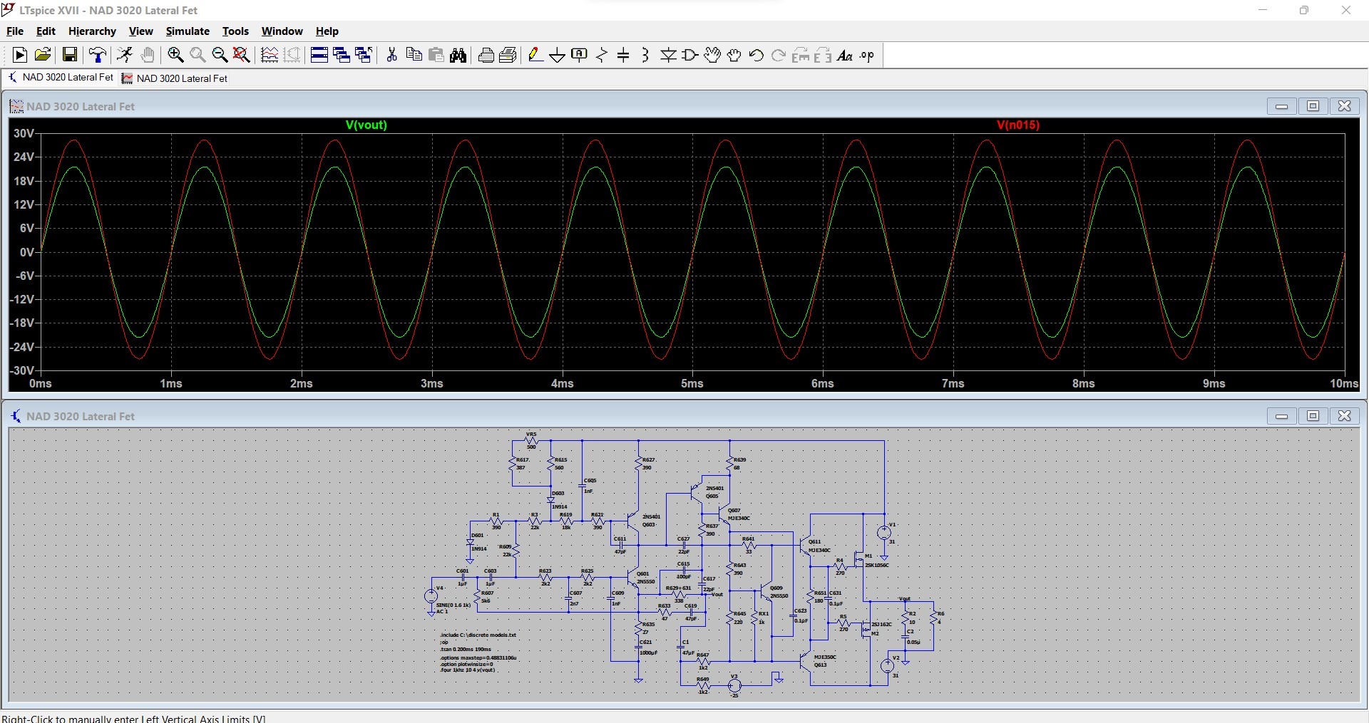1369x723 pixels.
Task: Open the Tools menu
Action: coord(235,31)
